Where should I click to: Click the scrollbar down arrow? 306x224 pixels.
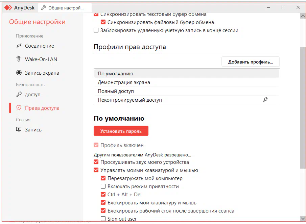pyautogui.click(x=303, y=219)
